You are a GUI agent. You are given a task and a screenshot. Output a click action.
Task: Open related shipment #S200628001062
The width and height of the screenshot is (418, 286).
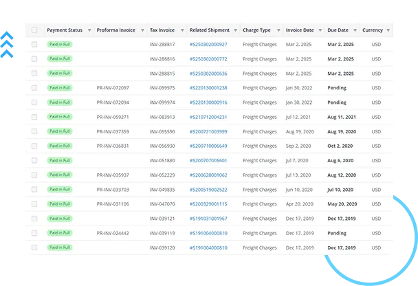click(x=208, y=175)
